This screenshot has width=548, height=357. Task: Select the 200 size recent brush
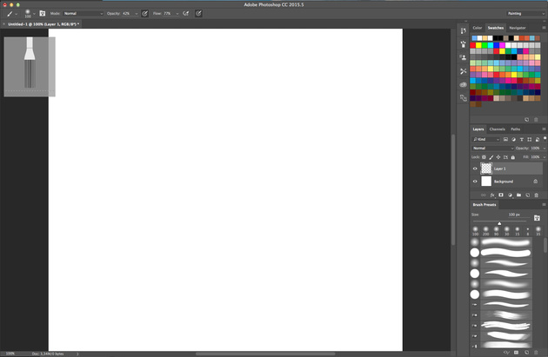tap(485, 231)
